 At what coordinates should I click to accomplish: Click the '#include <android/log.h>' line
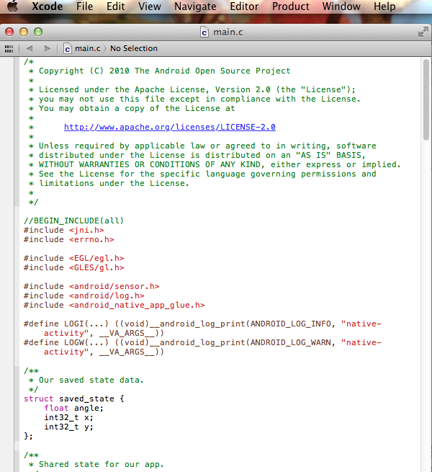[84, 295]
